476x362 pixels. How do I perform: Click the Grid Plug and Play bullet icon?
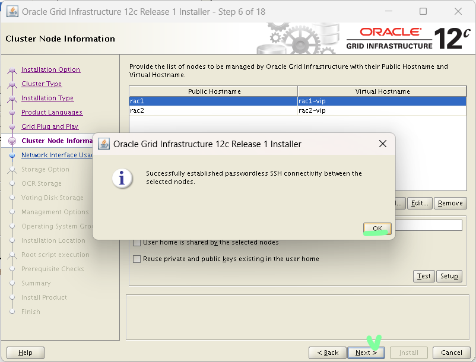pos(12,127)
